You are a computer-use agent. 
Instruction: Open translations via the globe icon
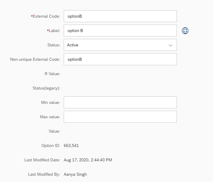185,31
